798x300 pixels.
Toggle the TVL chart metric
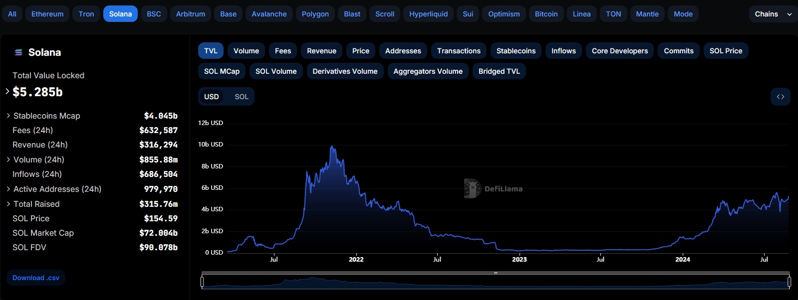[211, 51]
